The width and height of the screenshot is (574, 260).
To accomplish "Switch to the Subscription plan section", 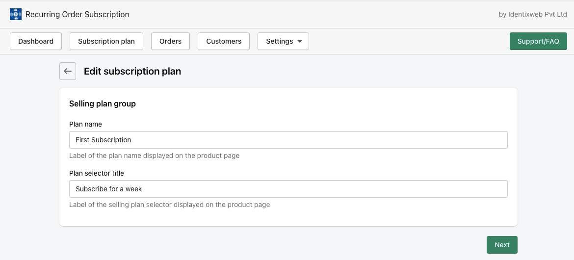I will point(106,42).
